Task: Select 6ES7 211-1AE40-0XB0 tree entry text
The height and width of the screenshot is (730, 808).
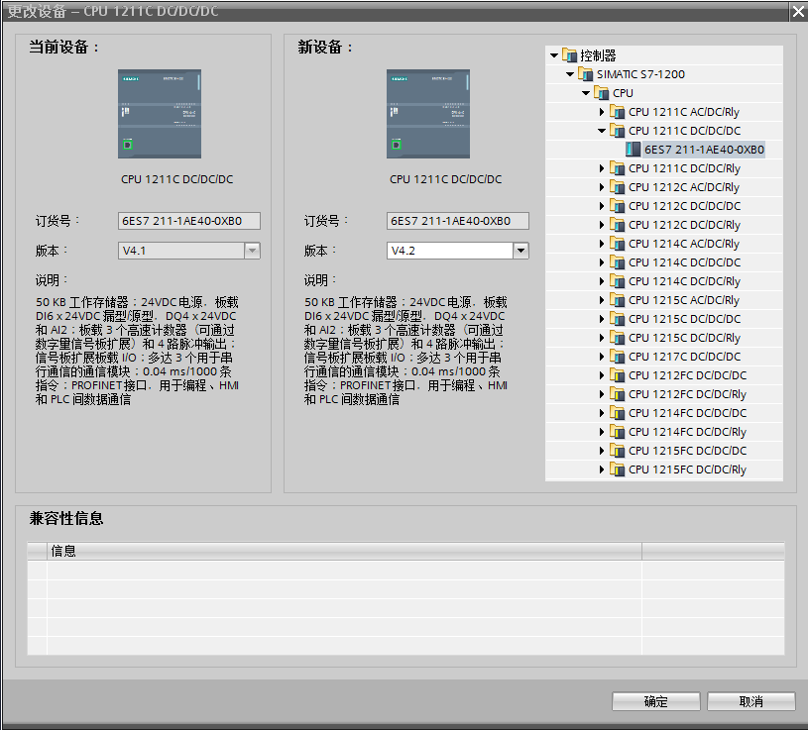Action: click(x=704, y=150)
